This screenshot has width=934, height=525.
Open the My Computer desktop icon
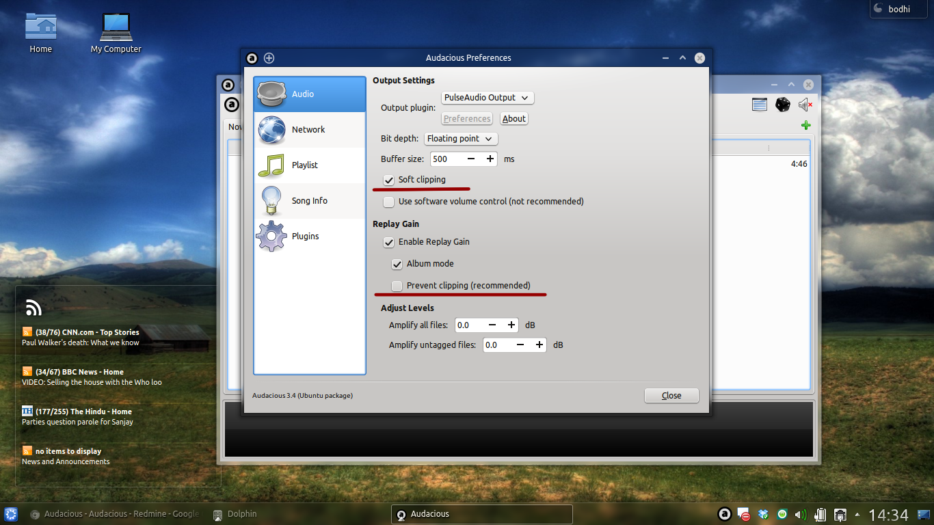pyautogui.click(x=116, y=32)
